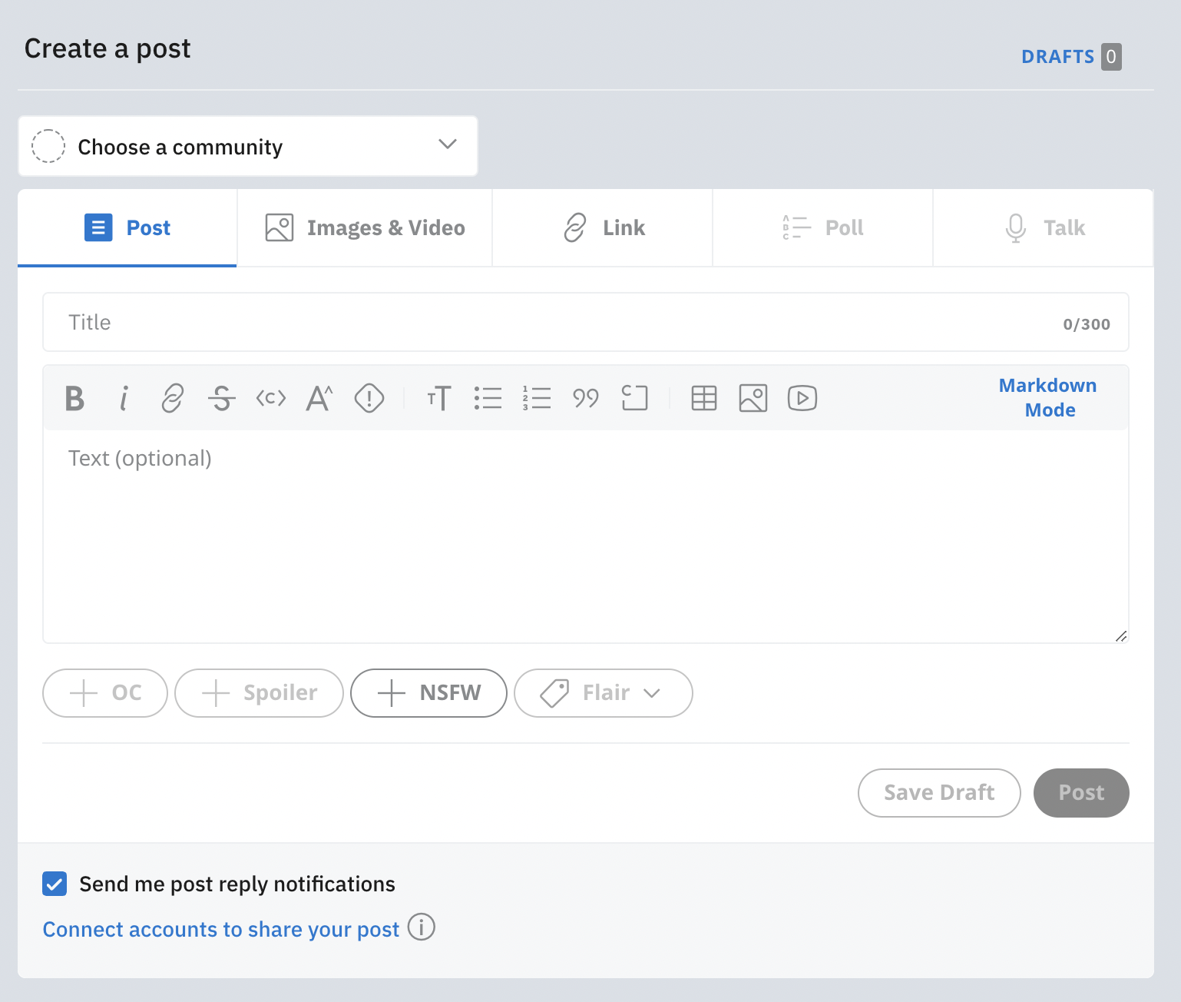Viewport: 1181px width, 1002px height.
Task: Apply bold formatting in the editor
Action: point(74,398)
